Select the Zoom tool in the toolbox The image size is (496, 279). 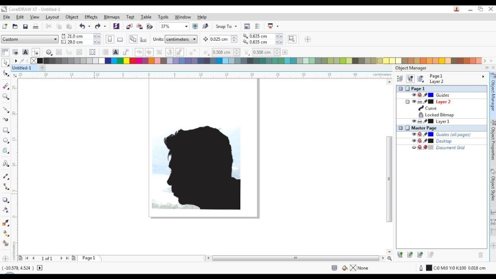click(5, 96)
